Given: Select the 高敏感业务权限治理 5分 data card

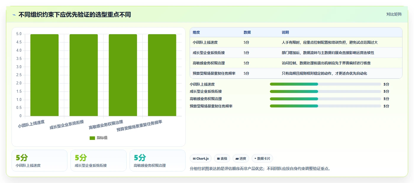Looking at the screenshot, I should (157, 161).
